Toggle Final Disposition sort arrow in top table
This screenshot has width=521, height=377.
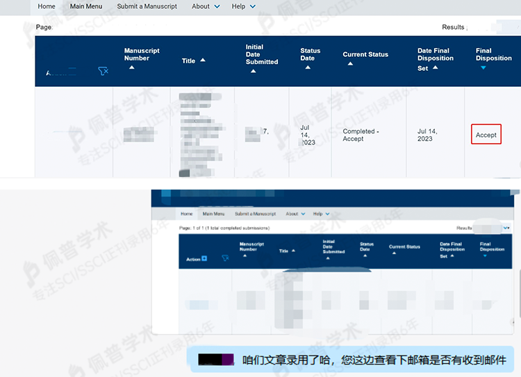[483, 67]
